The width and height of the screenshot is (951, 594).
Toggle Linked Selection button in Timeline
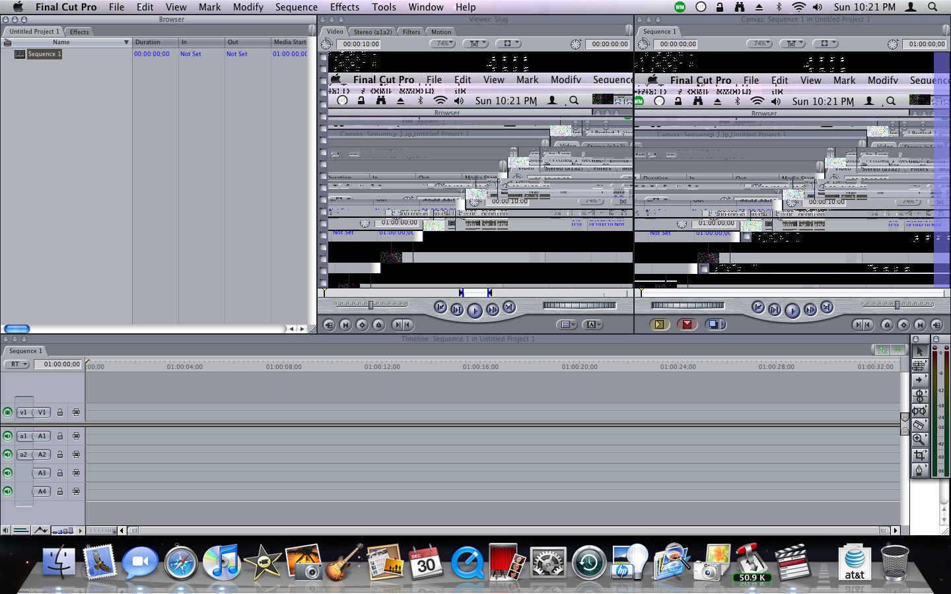[x=882, y=350]
